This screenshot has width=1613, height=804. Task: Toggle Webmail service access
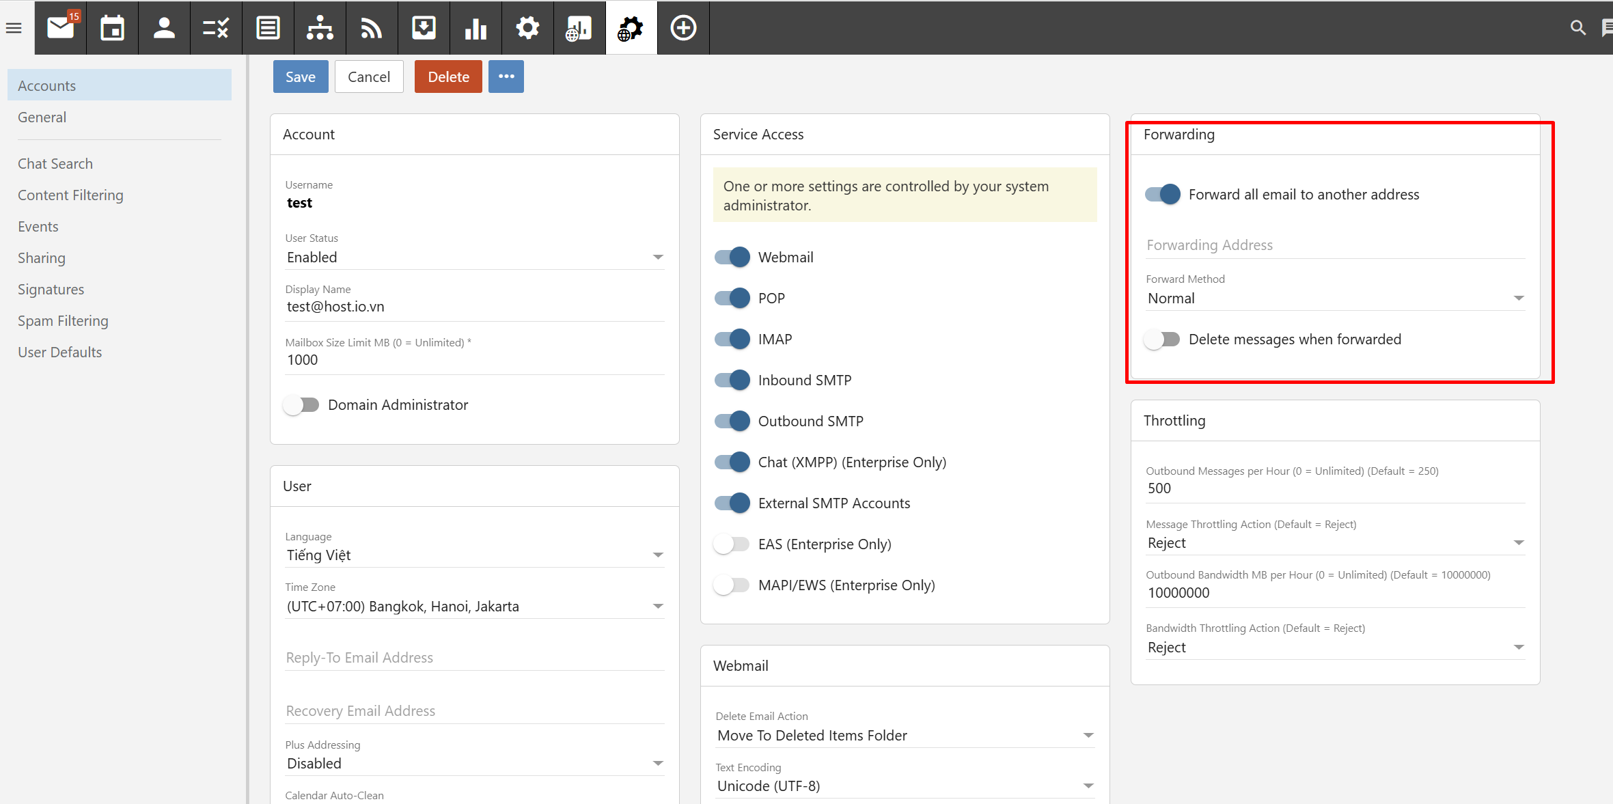pyautogui.click(x=732, y=258)
